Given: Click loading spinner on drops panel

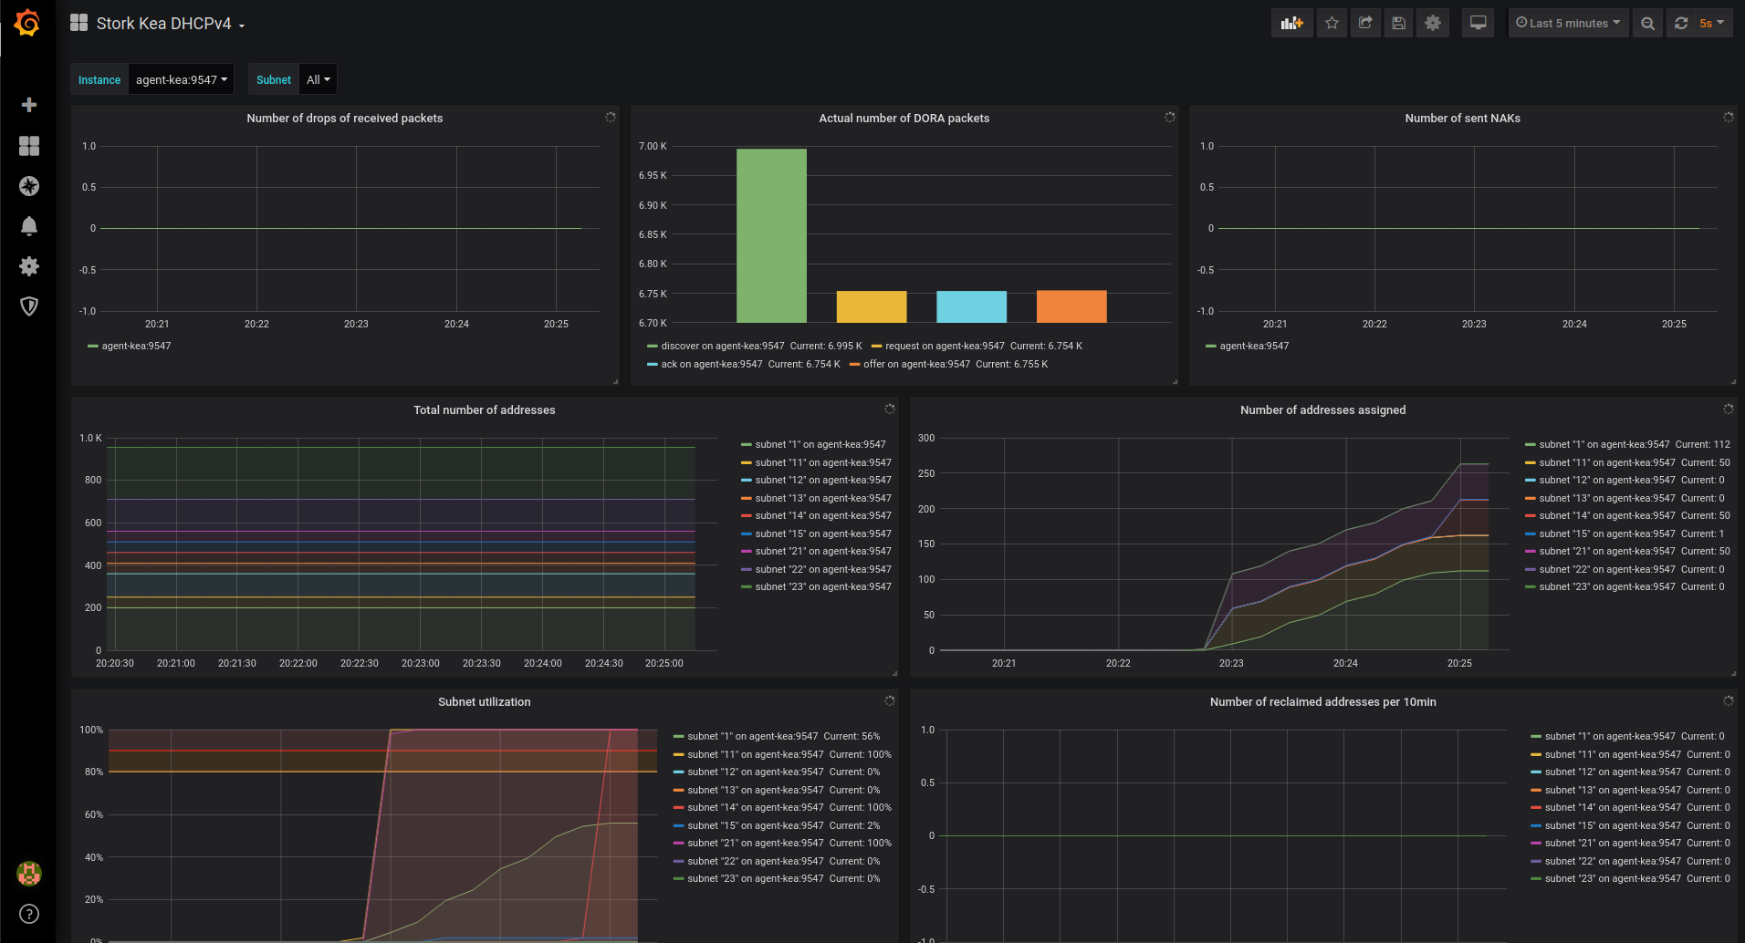Looking at the screenshot, I should point(611,118).
